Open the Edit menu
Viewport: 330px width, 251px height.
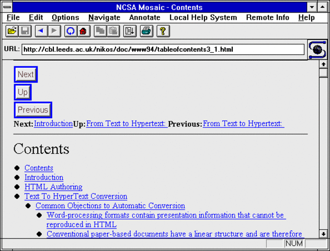point(36,17)
